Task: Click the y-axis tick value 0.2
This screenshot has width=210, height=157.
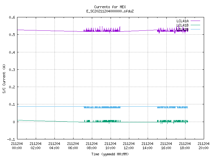Action: tap(12, 87)
